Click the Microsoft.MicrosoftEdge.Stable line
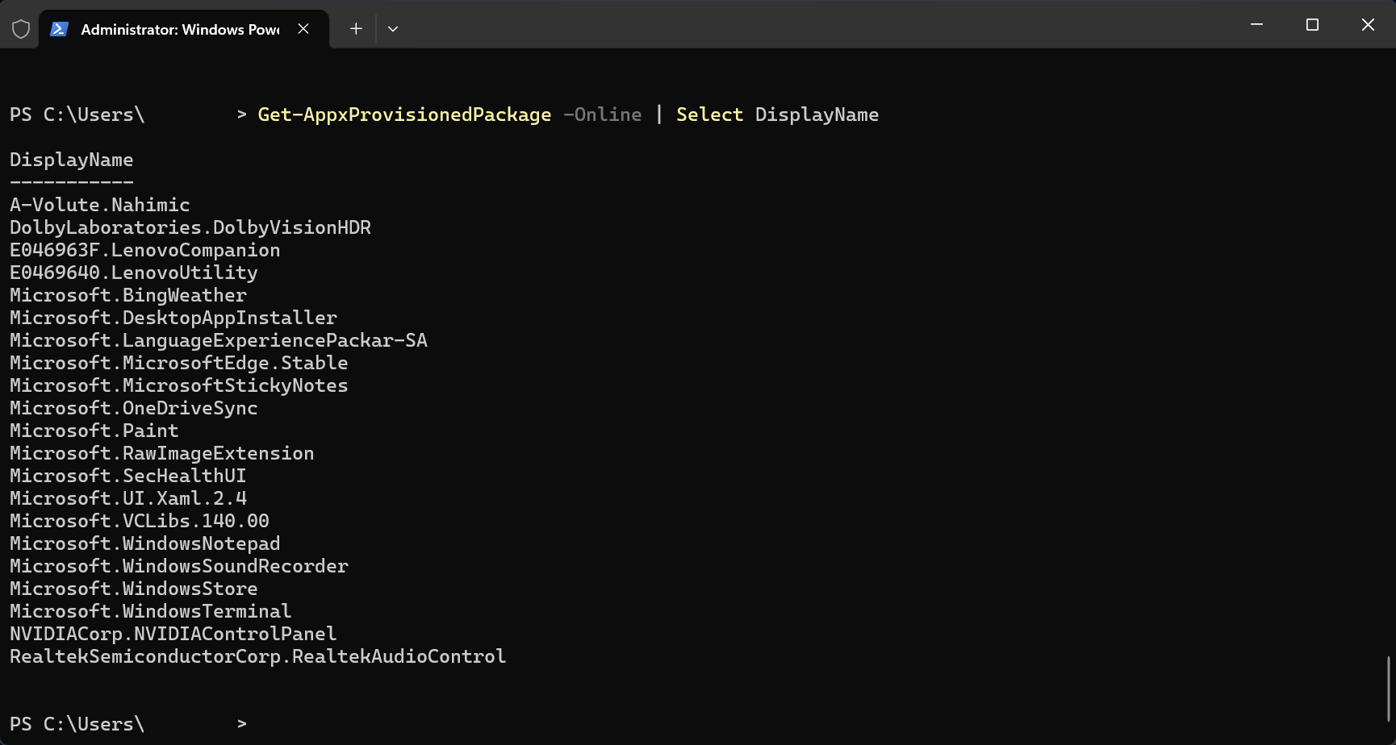The height and width of the screenshot is (745, 1396). 179,363
